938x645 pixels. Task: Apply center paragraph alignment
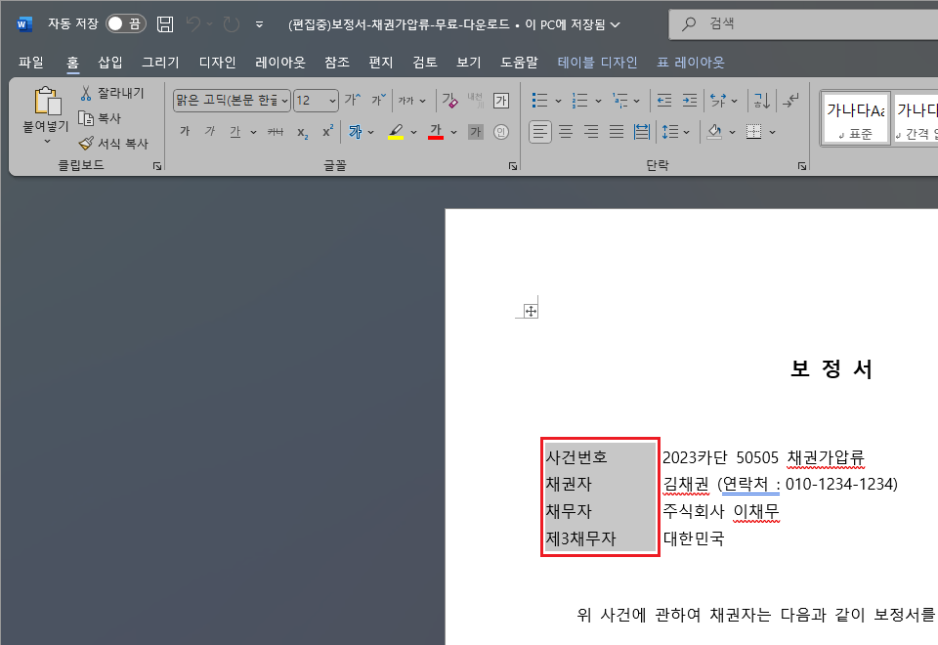[566, 133]
